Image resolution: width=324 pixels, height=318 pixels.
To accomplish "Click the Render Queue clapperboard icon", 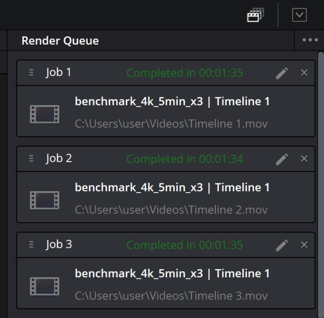I will [255, 15].
